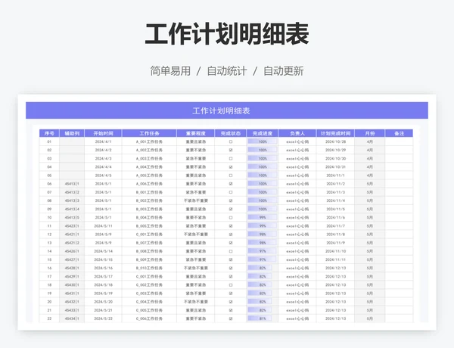Check the empty 完成状态 box in row 10
Viewport: 454px width, 348px height.
point(231,217)
